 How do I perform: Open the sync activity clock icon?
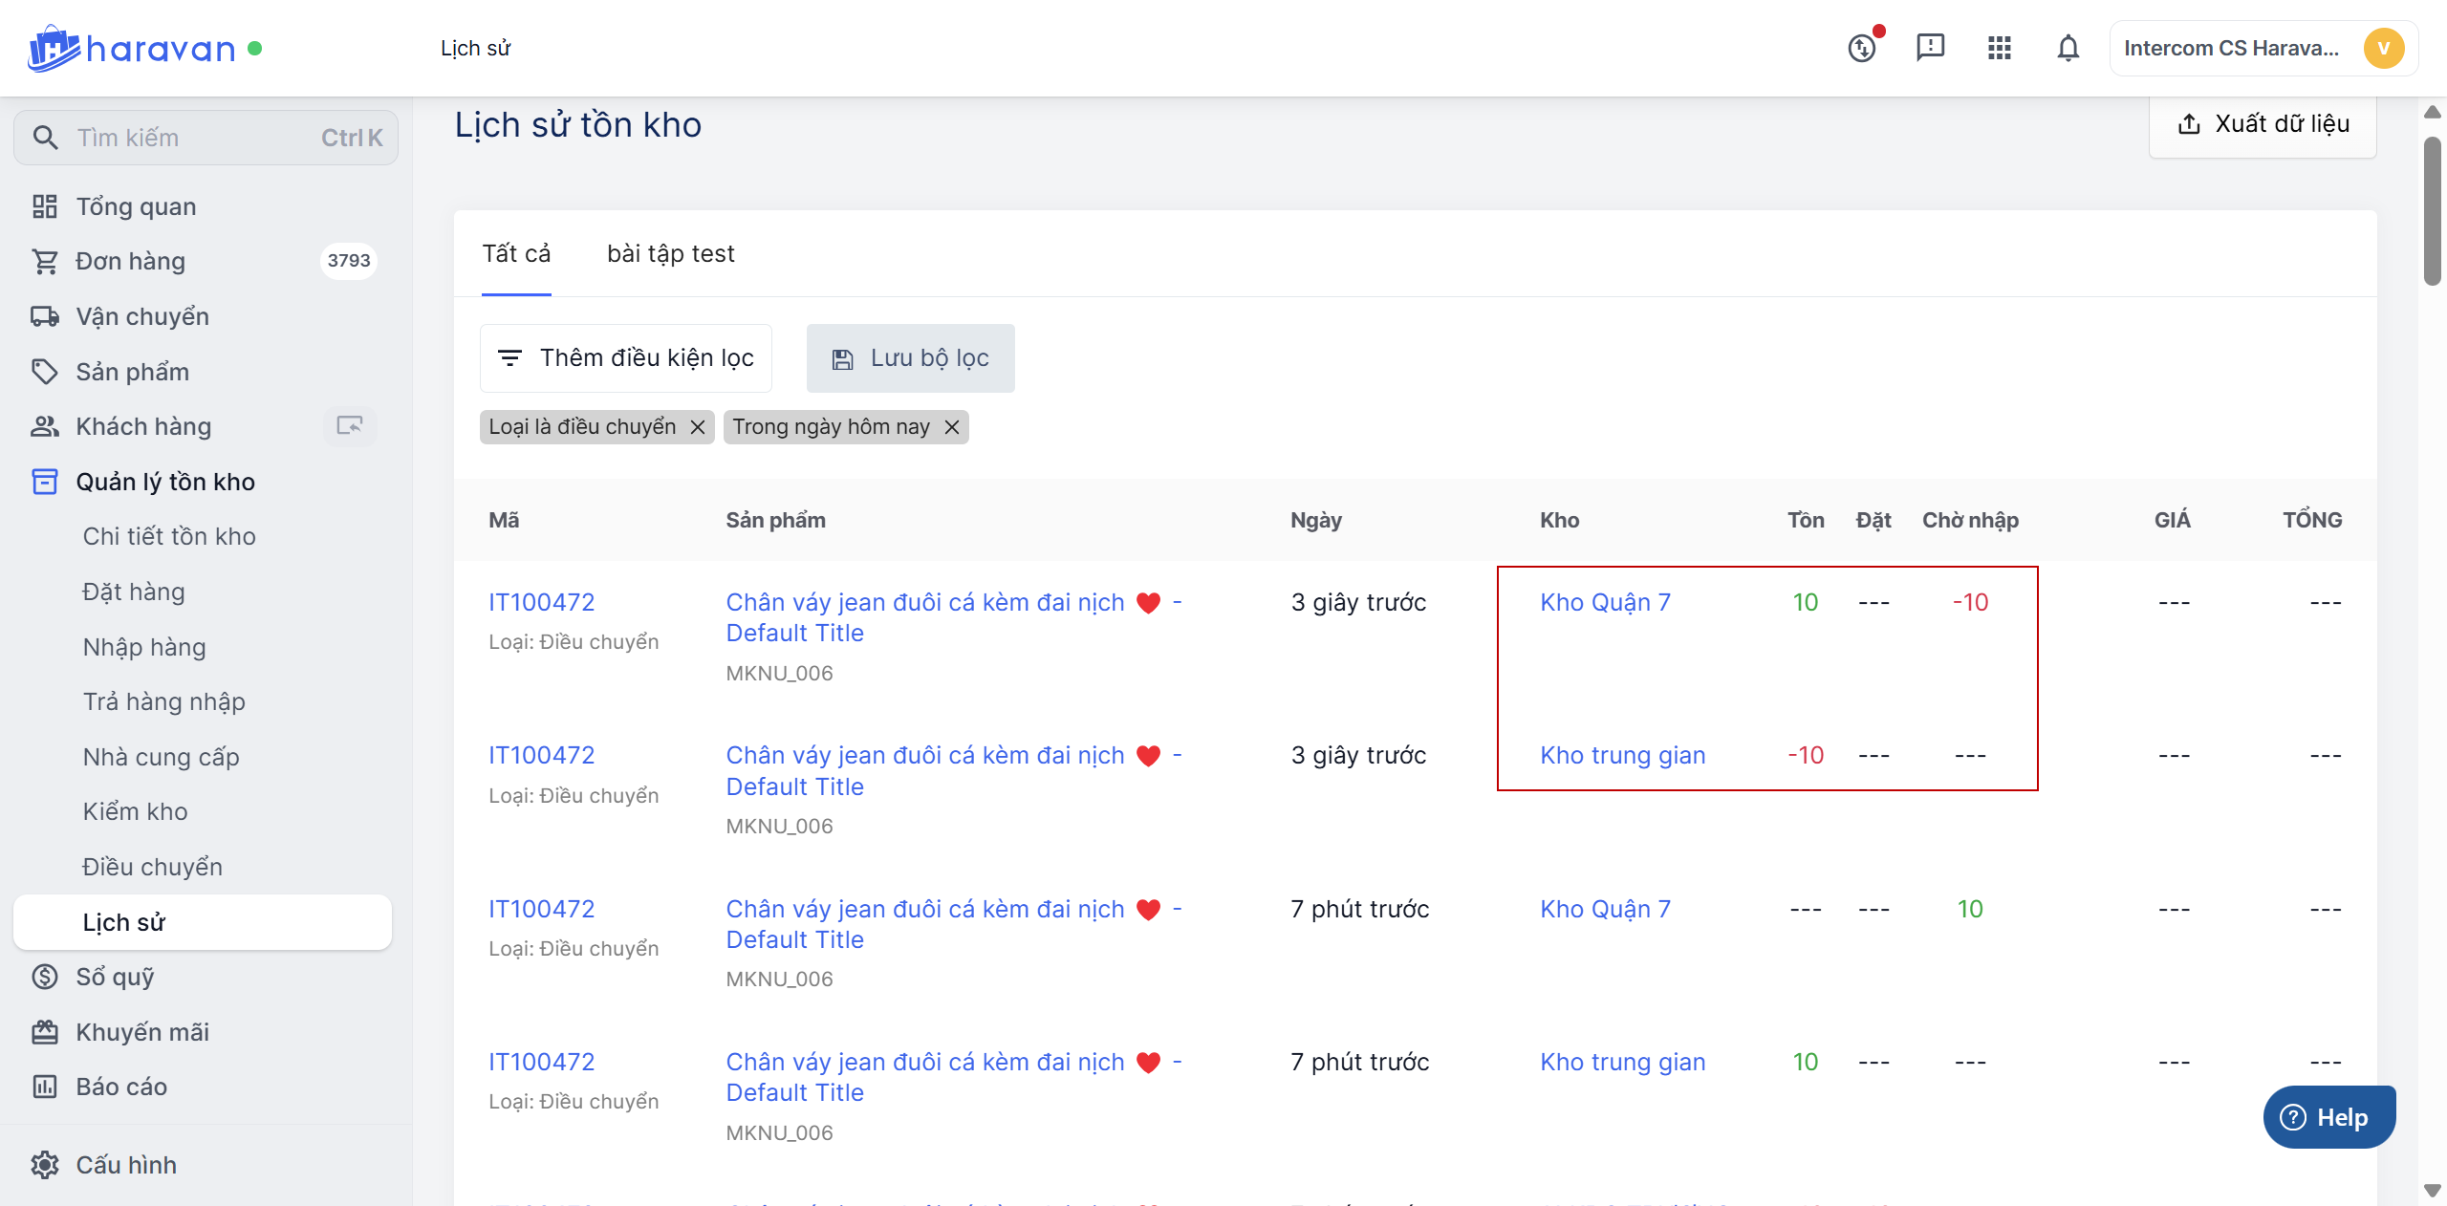pyautogui.click(x=1862, y=48)
